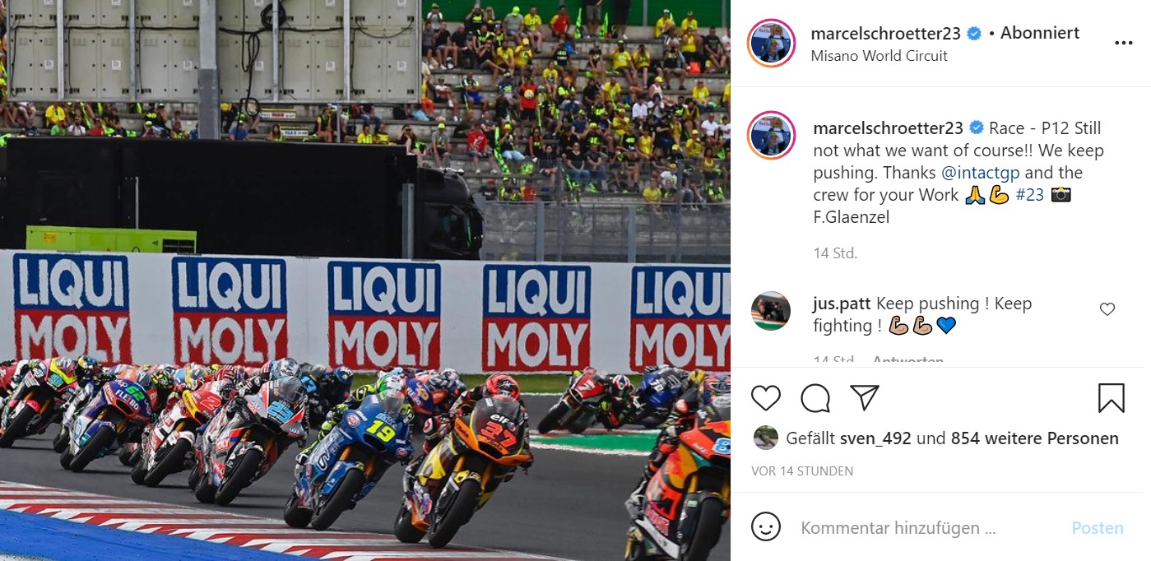Like the post with heart icon
The image size is (1151, 561).
pyautogui.click(x=766, y=398)
